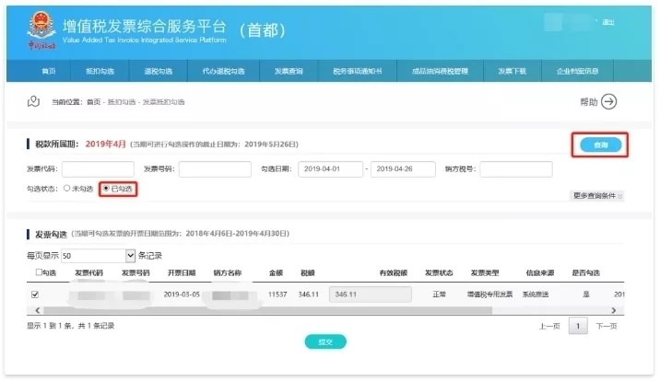
Task: Click the 增值税专用发票 type cell
Action: 490,294
